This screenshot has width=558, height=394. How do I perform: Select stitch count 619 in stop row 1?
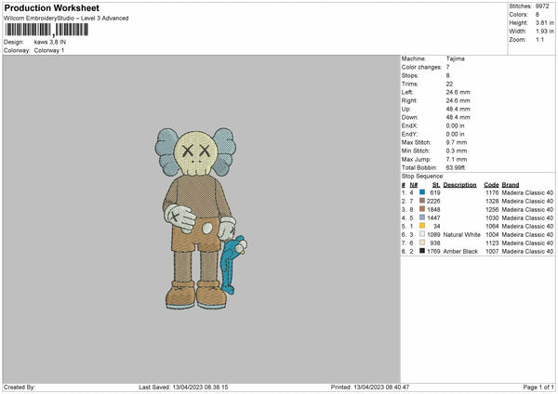[x=435, y=192]
